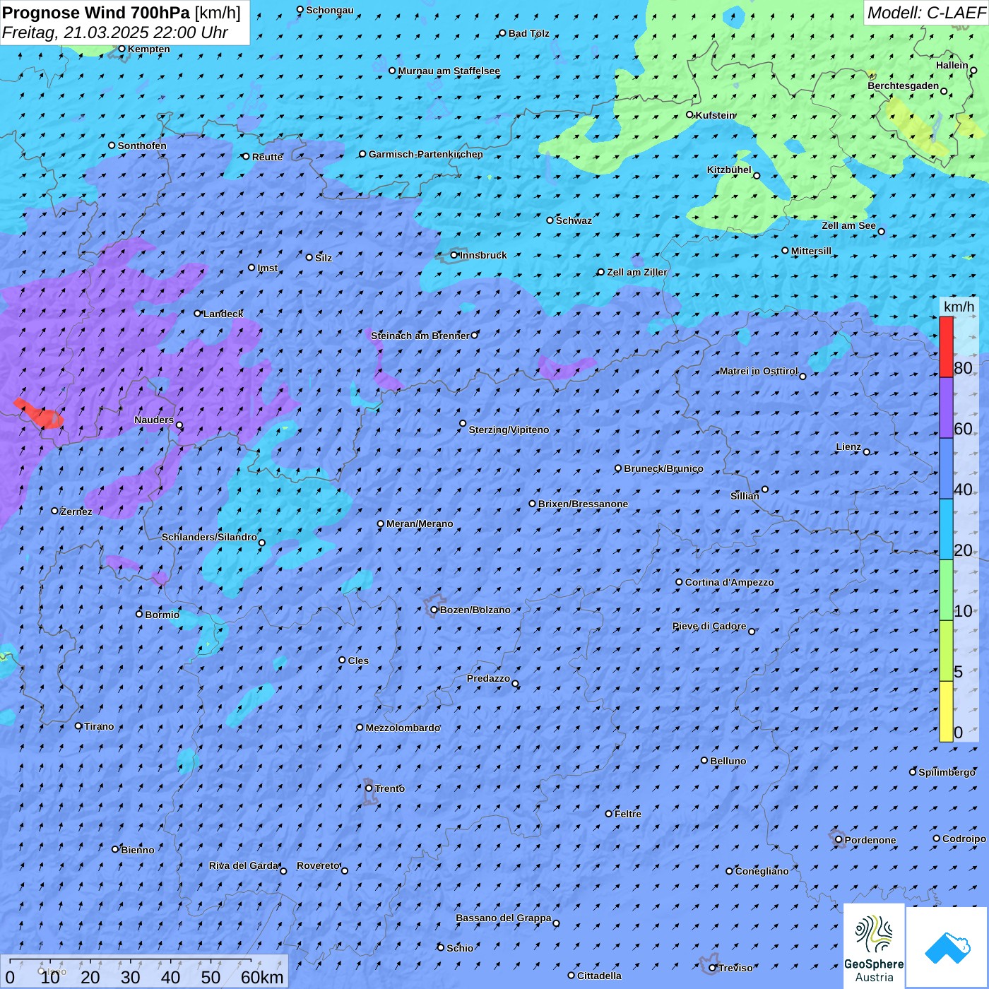Click the Kufstein city marker
This screenshot has width=989, height=989.
(690, 114)
